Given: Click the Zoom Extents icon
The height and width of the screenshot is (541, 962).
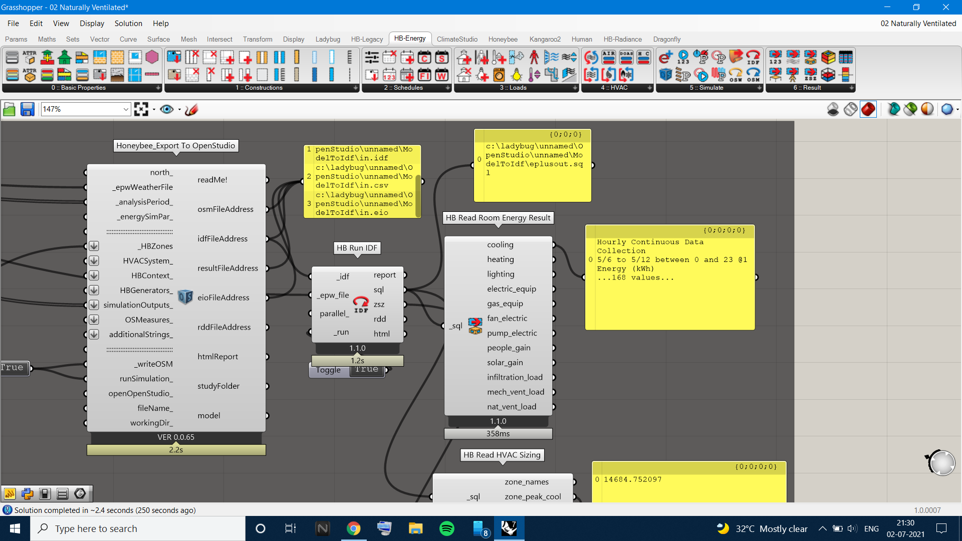Looking at the screenshot, I should [141, 109].
